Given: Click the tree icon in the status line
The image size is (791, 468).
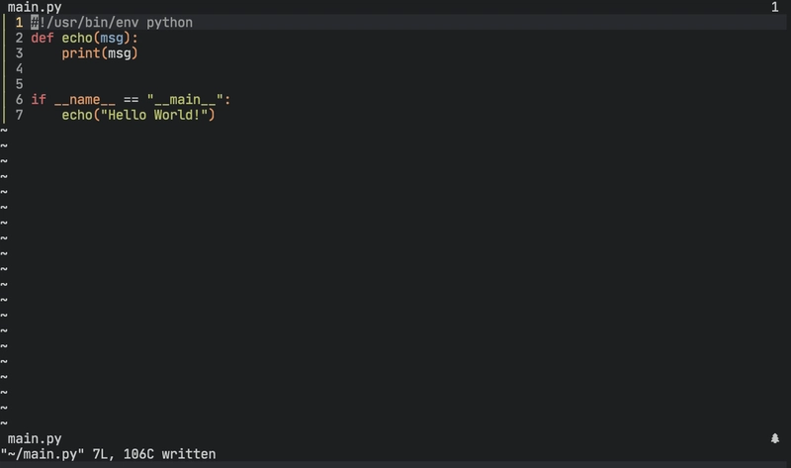Looking at the screenshot, I should click(775, 438).
